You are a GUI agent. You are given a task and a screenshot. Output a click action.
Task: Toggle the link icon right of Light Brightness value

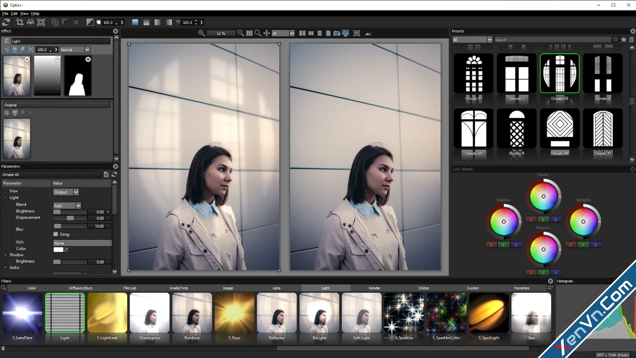point(108,212)
